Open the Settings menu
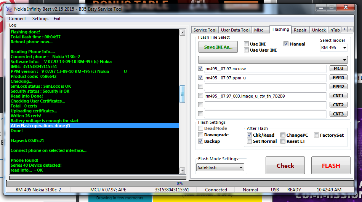 coord(40,19)
